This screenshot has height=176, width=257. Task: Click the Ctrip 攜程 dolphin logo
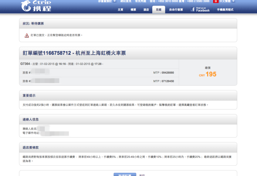[36, 6]
